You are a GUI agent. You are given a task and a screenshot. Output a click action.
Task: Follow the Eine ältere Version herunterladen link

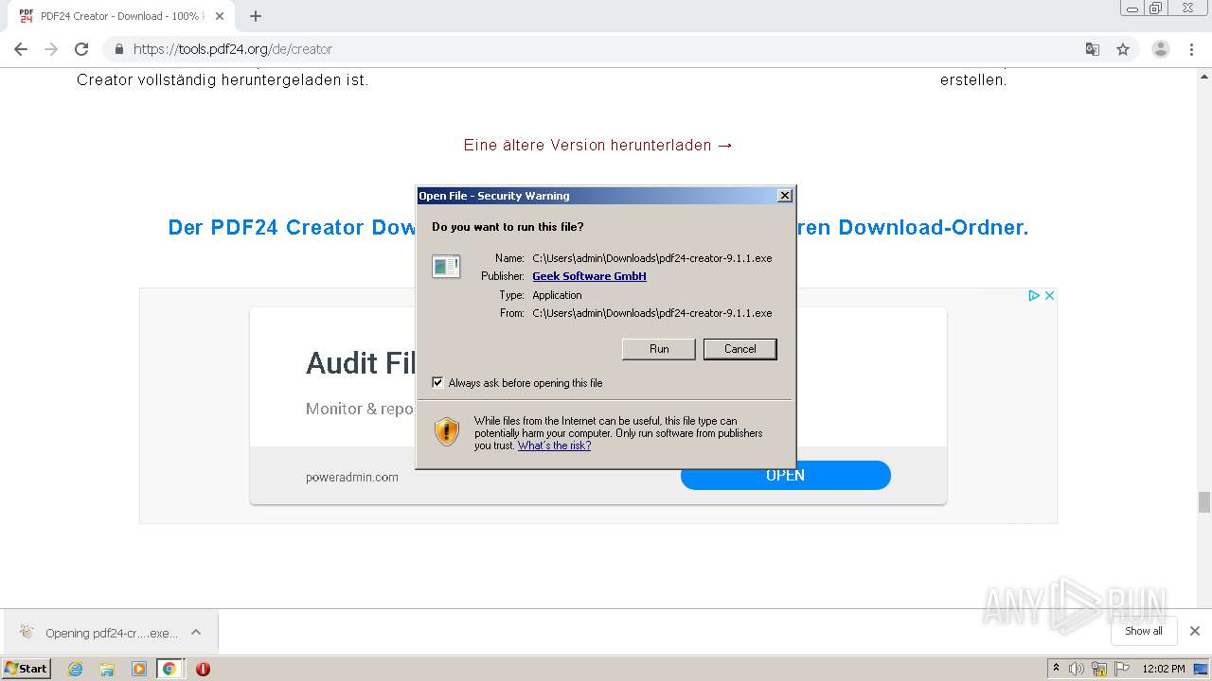point(598,145)
